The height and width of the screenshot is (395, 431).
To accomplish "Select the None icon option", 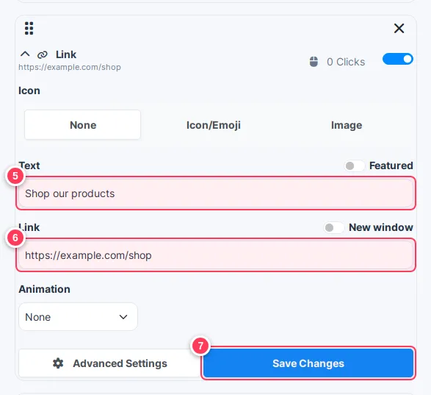I will tap(82, 125).
